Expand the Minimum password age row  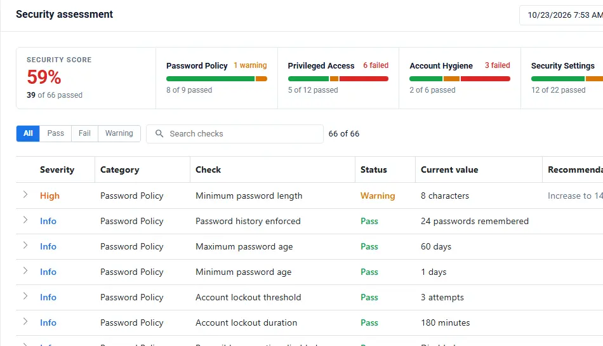point(25,270)
